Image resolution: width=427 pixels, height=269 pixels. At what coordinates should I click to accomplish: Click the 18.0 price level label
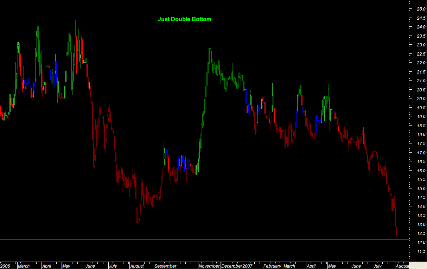click(x=421, y=135)
